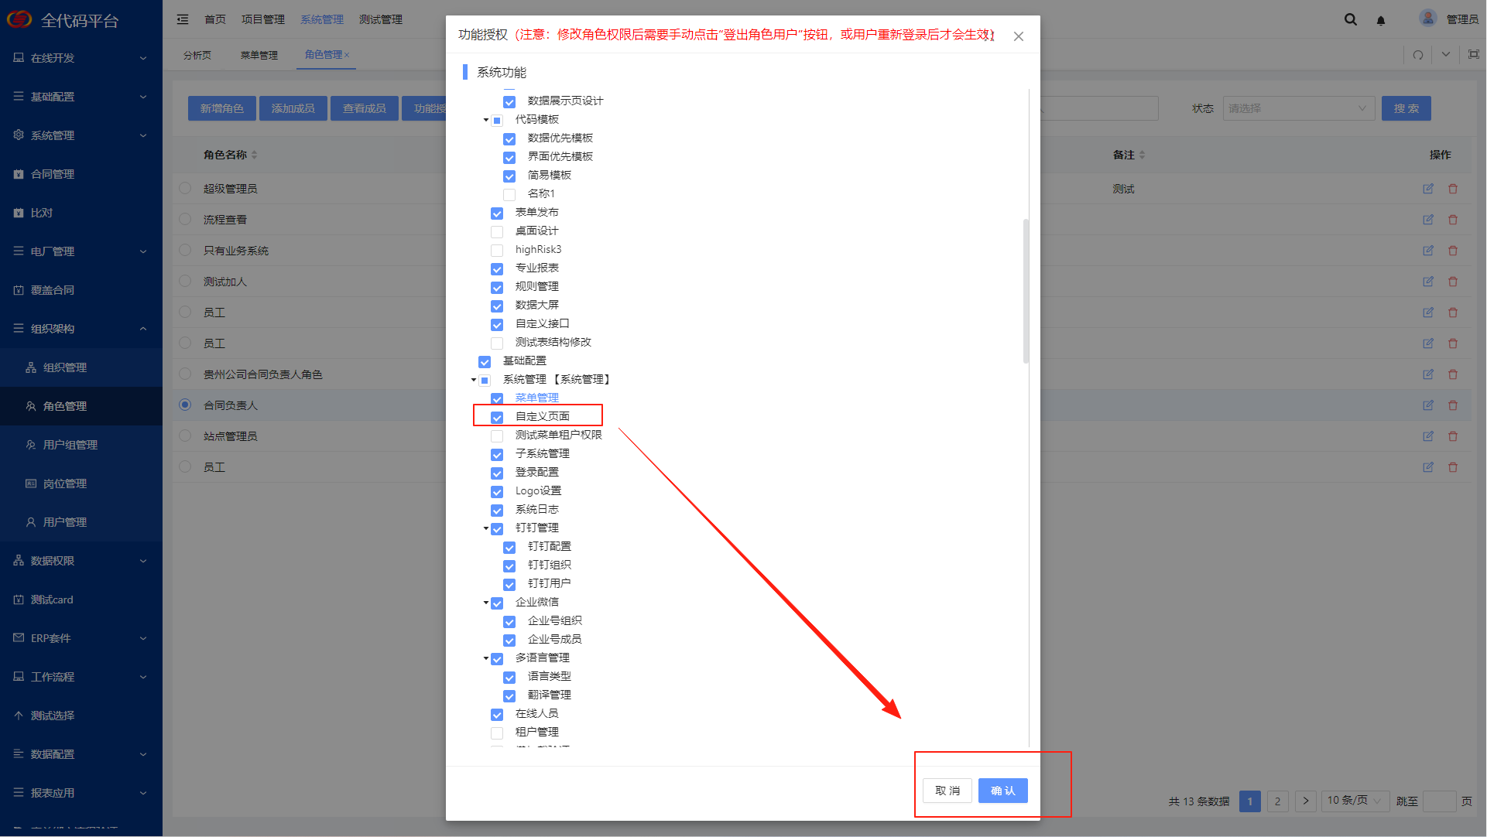Enable the 租户管理 checkbox
This screenshot has width=1487, height=837.
[x=497, y=733]
